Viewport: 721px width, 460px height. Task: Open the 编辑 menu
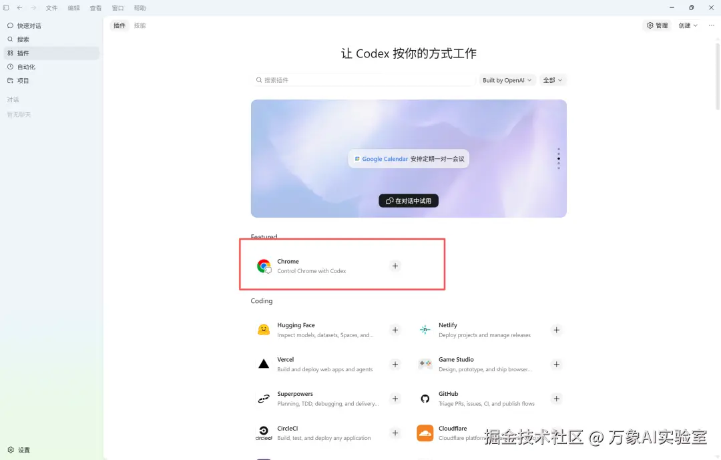click(73, 8)
